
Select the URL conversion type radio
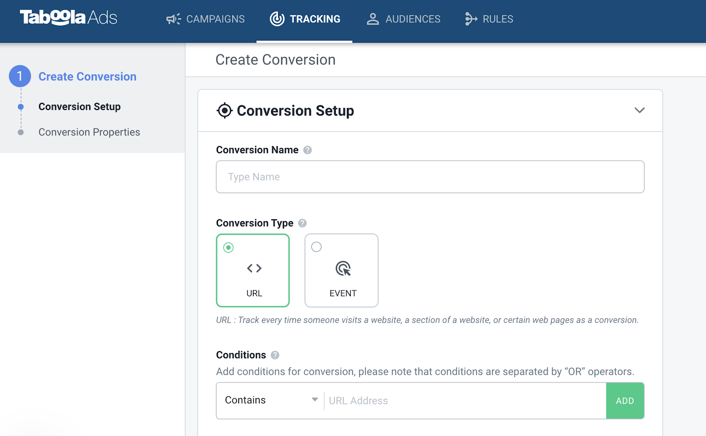point(229,248)
